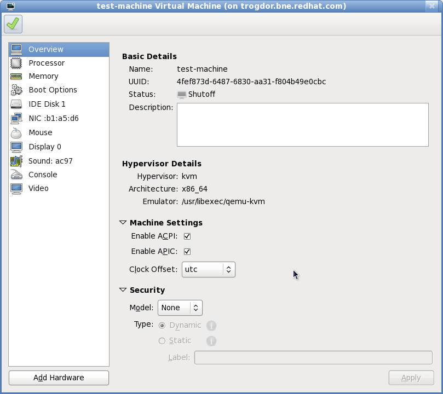Uncheck Enable APIC
The width and height of the screenshot is (443, 394).
(187, 251)
